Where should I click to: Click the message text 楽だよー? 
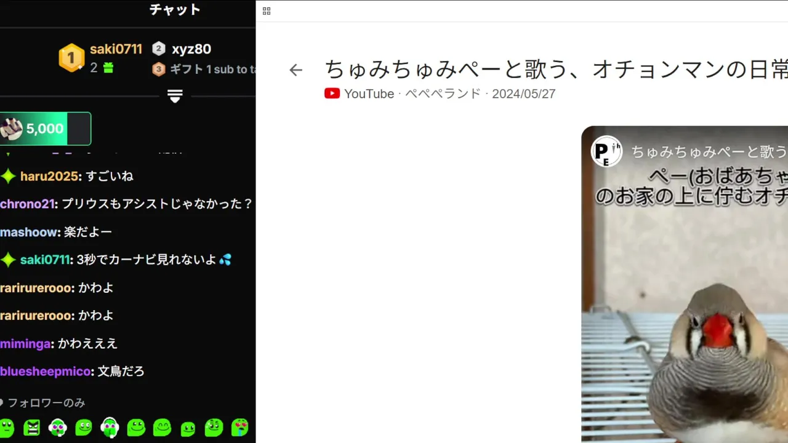(88, 233)
